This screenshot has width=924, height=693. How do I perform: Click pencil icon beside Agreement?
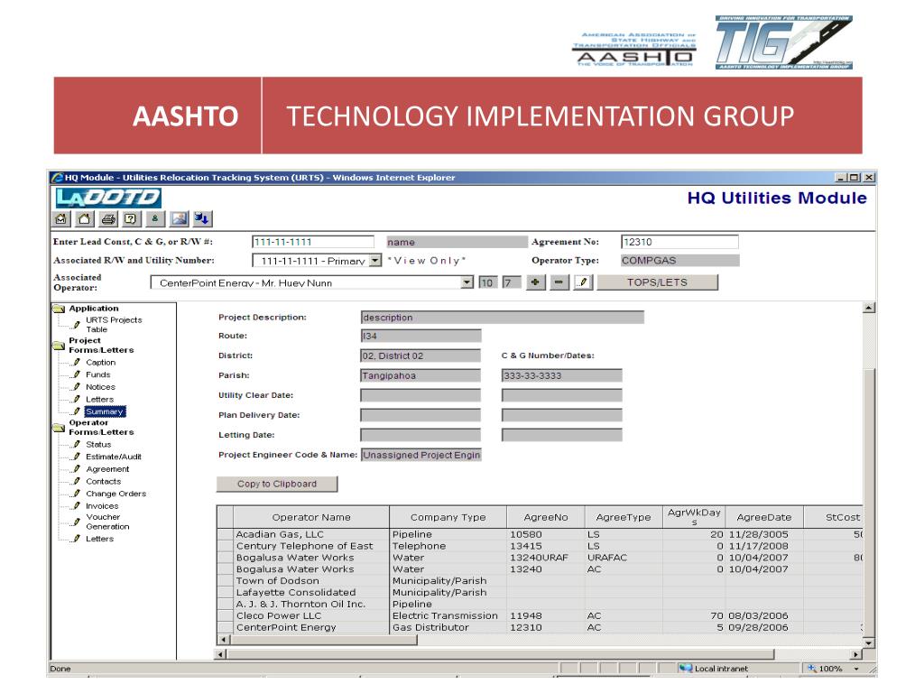(x=77, y=469)
